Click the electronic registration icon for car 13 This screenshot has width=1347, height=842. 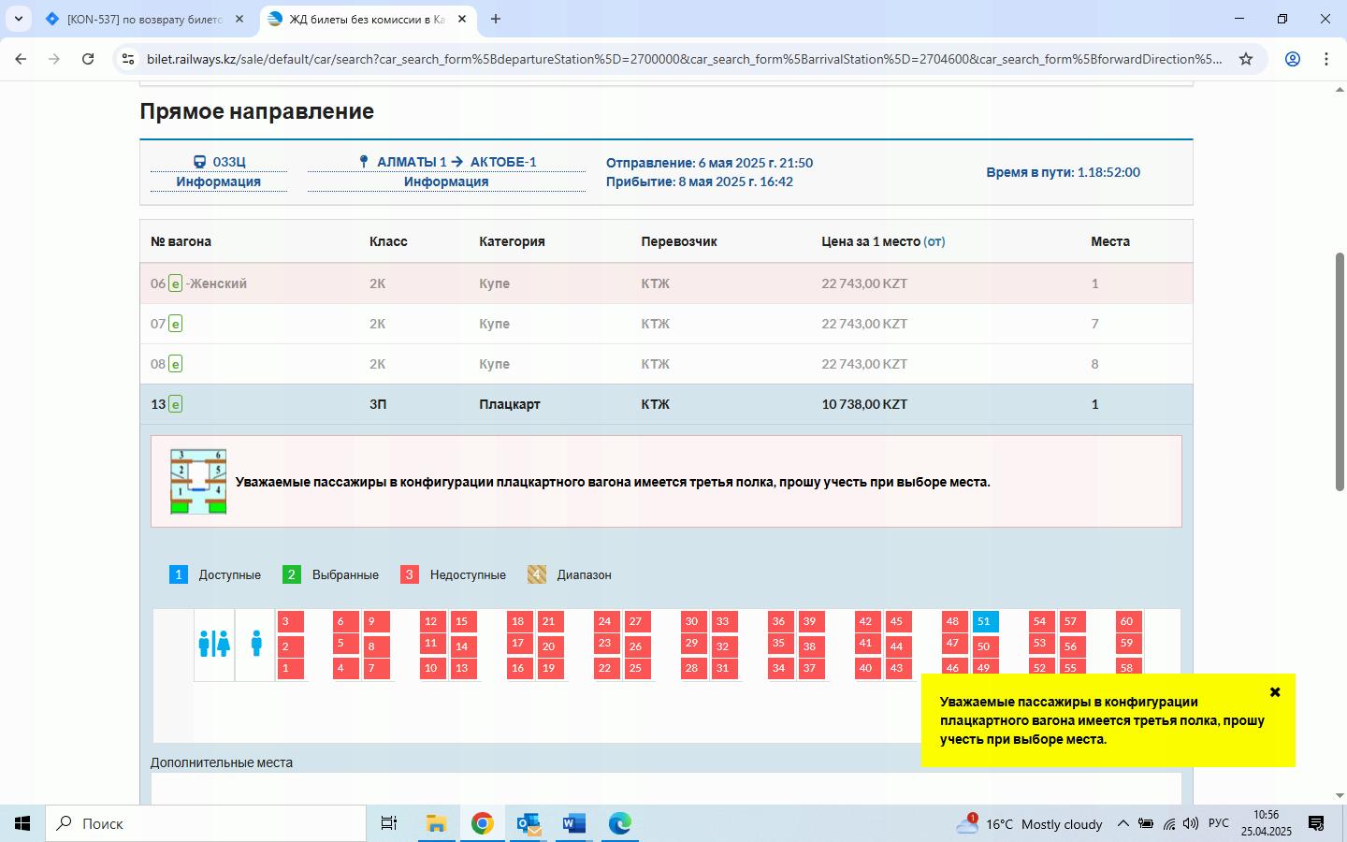(175, 404)
